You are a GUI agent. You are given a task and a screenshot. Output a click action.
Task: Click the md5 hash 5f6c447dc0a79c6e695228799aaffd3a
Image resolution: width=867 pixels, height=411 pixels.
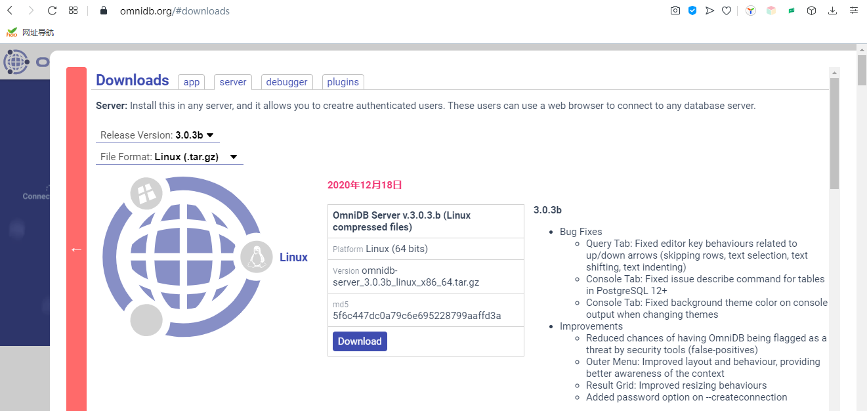(x=417, y=316)
